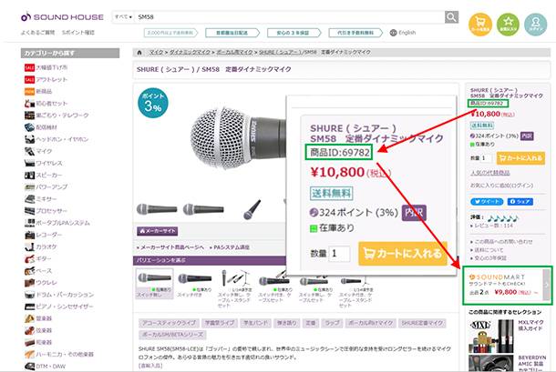Viewport: 556px width, 372px height.
Task: Click the メーカーサイト button
Action: [x=158, y=231]
